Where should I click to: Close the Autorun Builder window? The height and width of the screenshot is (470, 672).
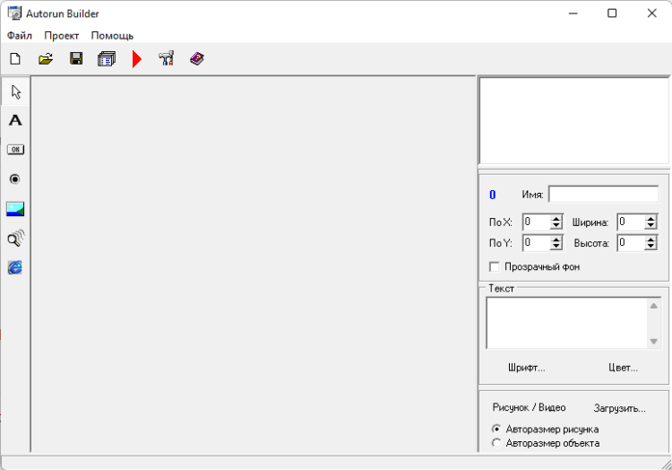click(x=652, y=13)
